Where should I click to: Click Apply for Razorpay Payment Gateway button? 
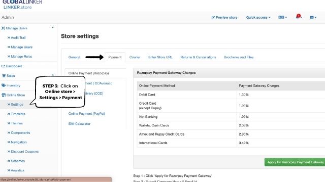pos(295,162)
